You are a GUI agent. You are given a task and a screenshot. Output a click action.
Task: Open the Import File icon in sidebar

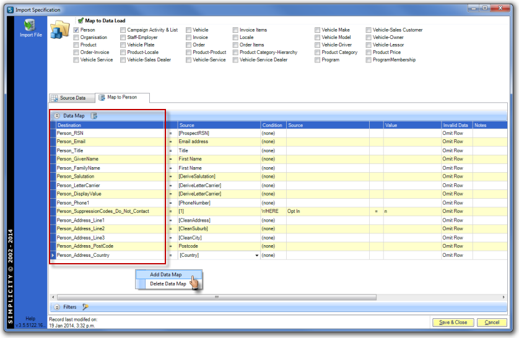pos(30,28)
